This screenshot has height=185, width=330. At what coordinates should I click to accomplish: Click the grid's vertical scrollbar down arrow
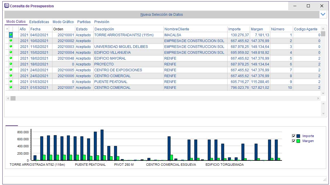click(323, 93)
